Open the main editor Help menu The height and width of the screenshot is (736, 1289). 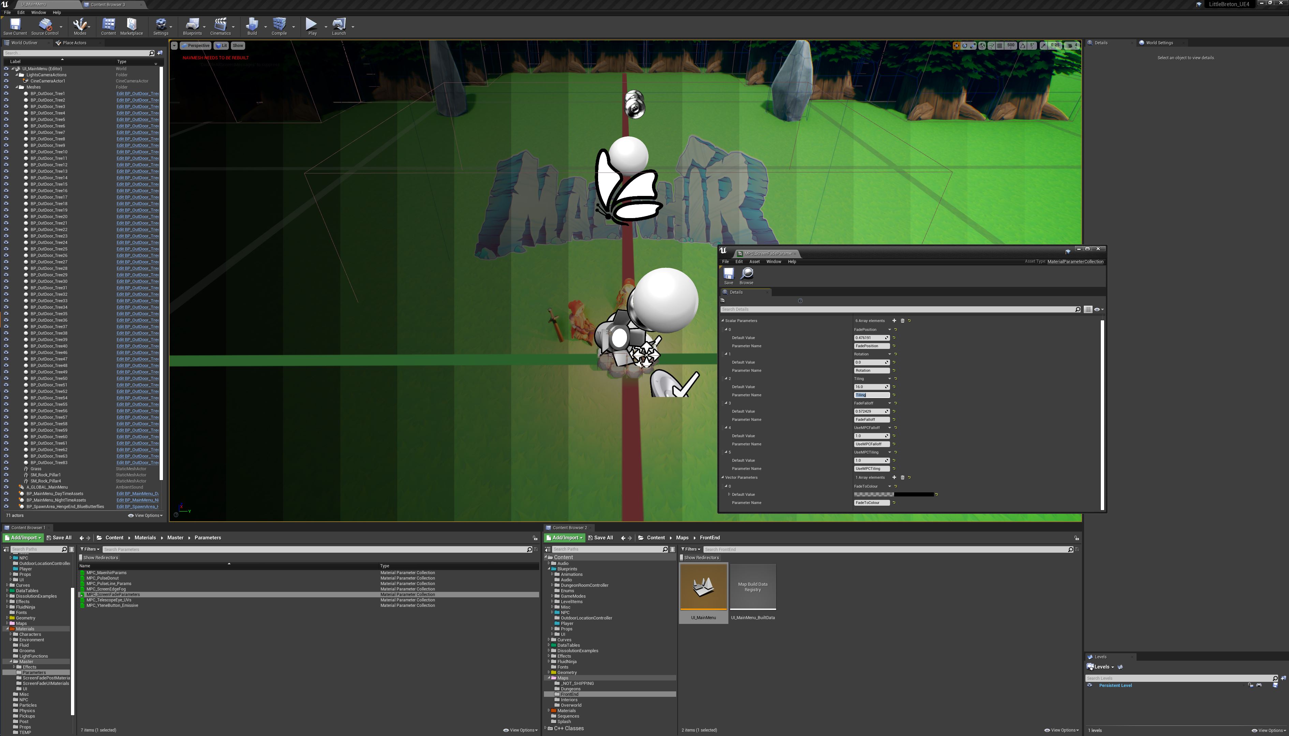(x=57, y=13)
